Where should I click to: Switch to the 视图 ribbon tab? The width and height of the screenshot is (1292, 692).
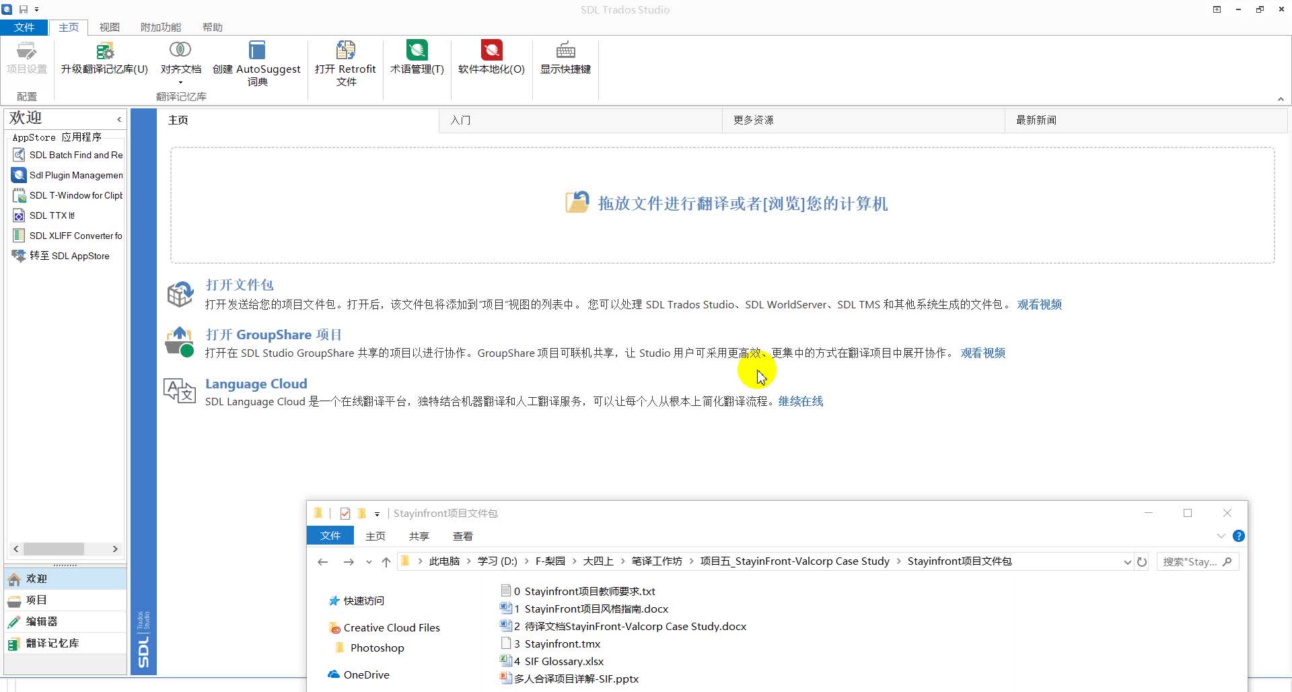[109, 27]
